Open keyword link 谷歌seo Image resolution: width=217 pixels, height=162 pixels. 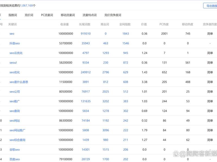[15, 150]
